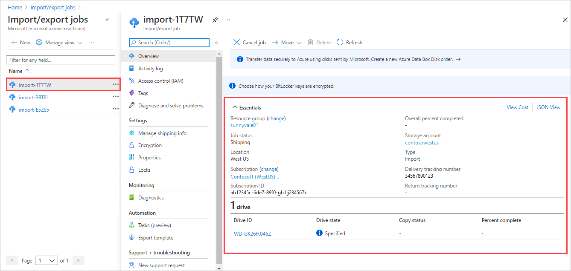Open Locks under Settings
This screenshot has height=271, width=571.
point(144,170)
